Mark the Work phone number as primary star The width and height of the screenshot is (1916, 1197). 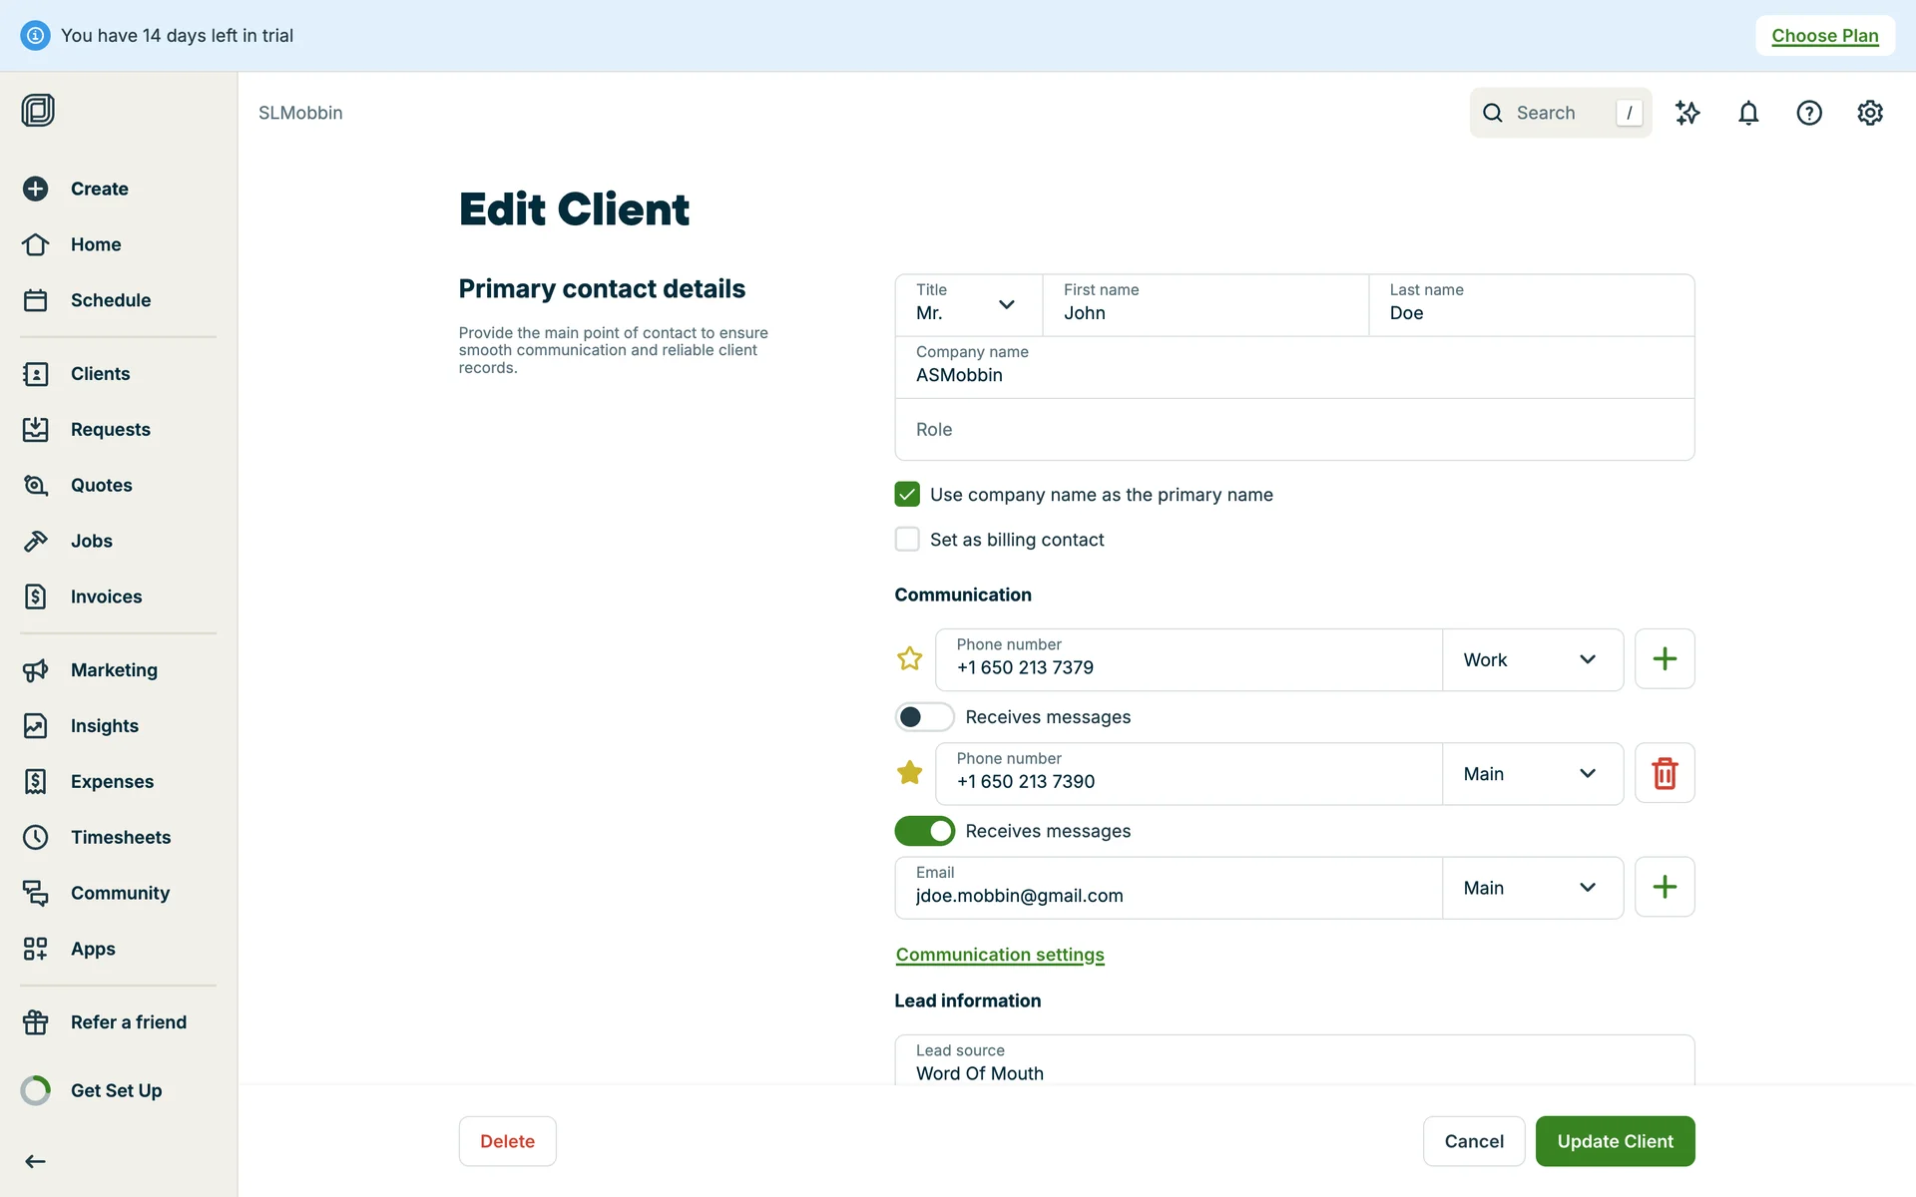coord(909,659)
